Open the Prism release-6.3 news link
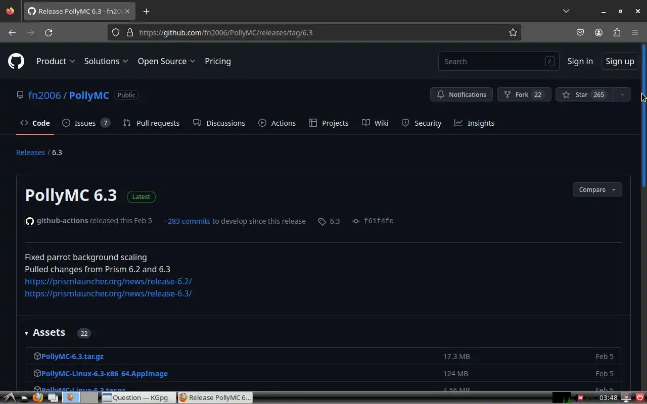This screenshot has height=404, width=647. pyautogui.click(x=108, y=293)
